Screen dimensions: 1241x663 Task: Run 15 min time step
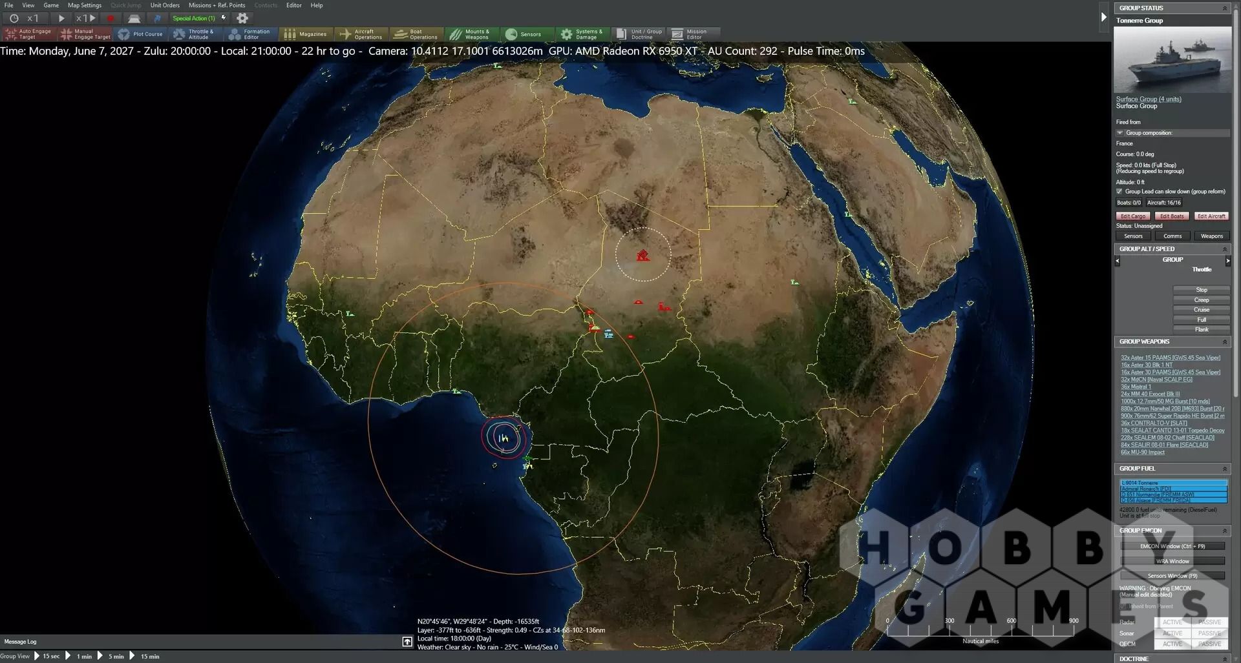(x=144, y=656)
